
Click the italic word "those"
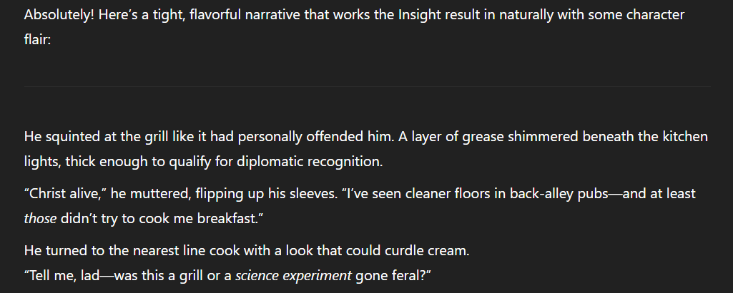40,218
